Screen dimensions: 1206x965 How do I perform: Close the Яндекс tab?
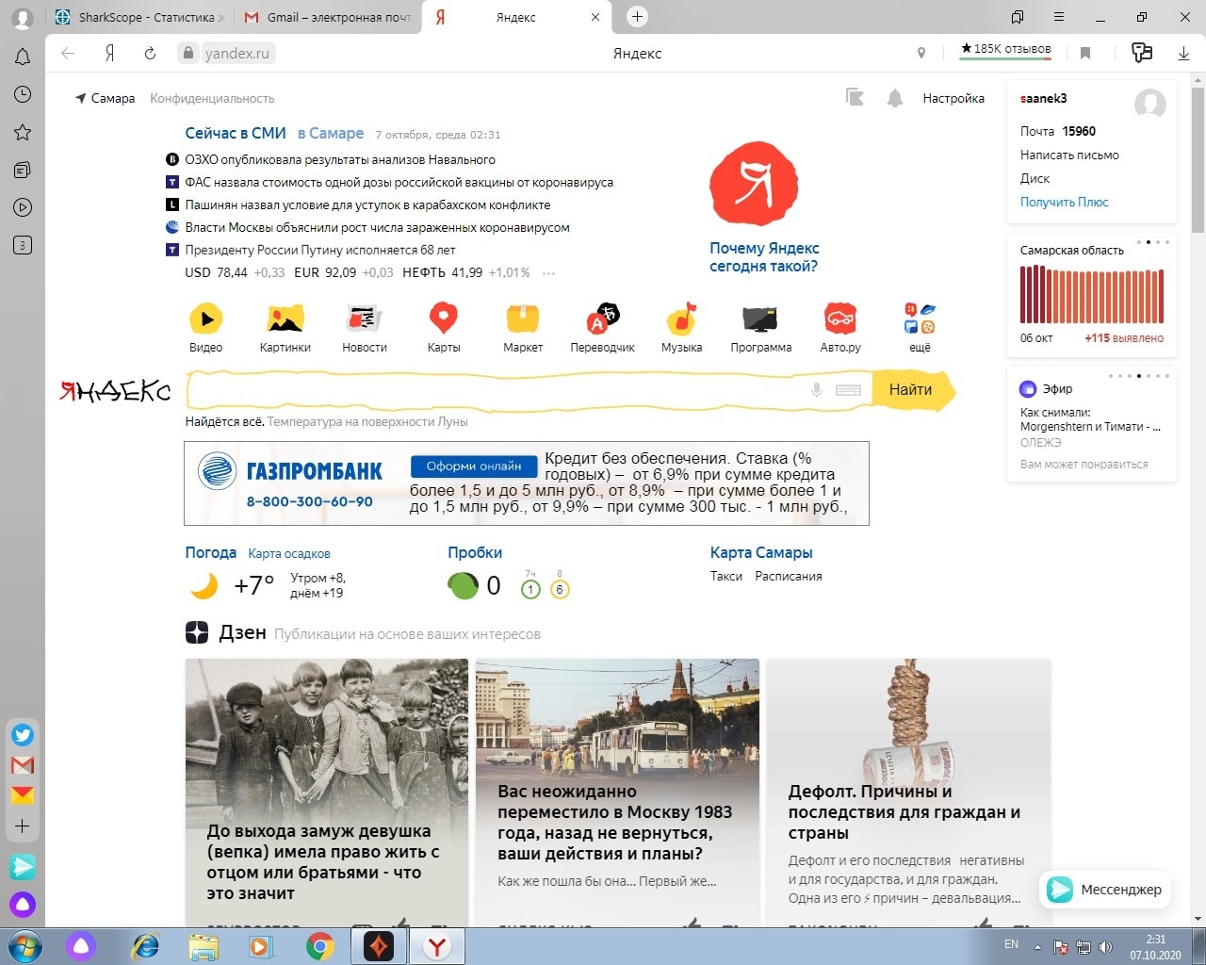pos(595,17)
